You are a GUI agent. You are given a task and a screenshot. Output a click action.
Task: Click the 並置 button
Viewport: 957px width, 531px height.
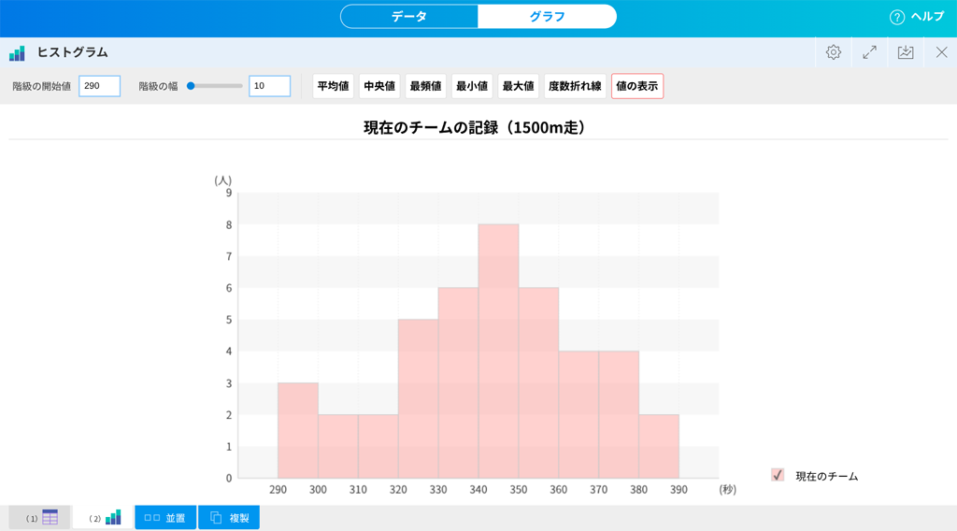click(165, 518)
